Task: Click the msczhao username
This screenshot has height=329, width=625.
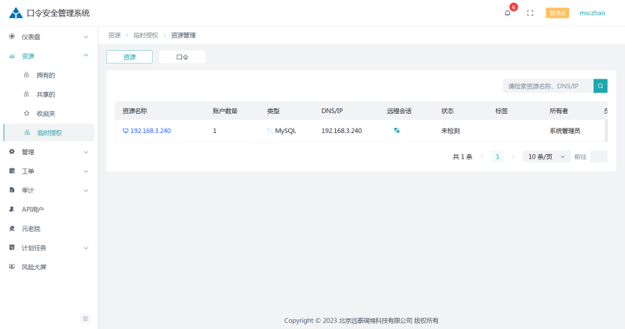Action: pos(592,13)
